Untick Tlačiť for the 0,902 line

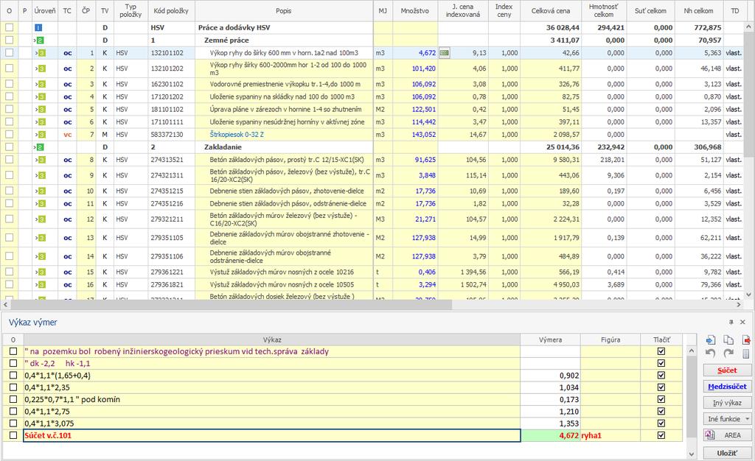(661, 376)
